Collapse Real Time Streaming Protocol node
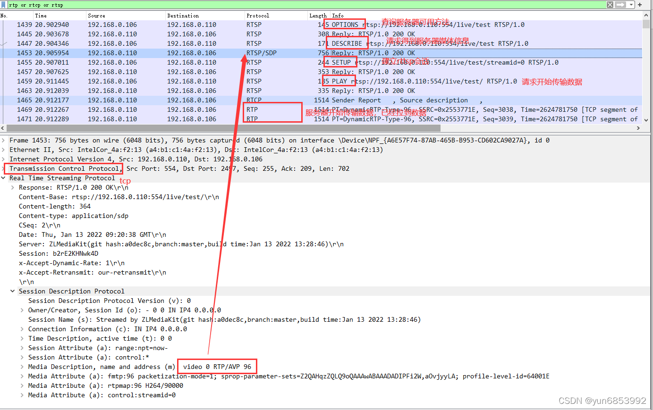The image size is (653, 410). [3, 178]
